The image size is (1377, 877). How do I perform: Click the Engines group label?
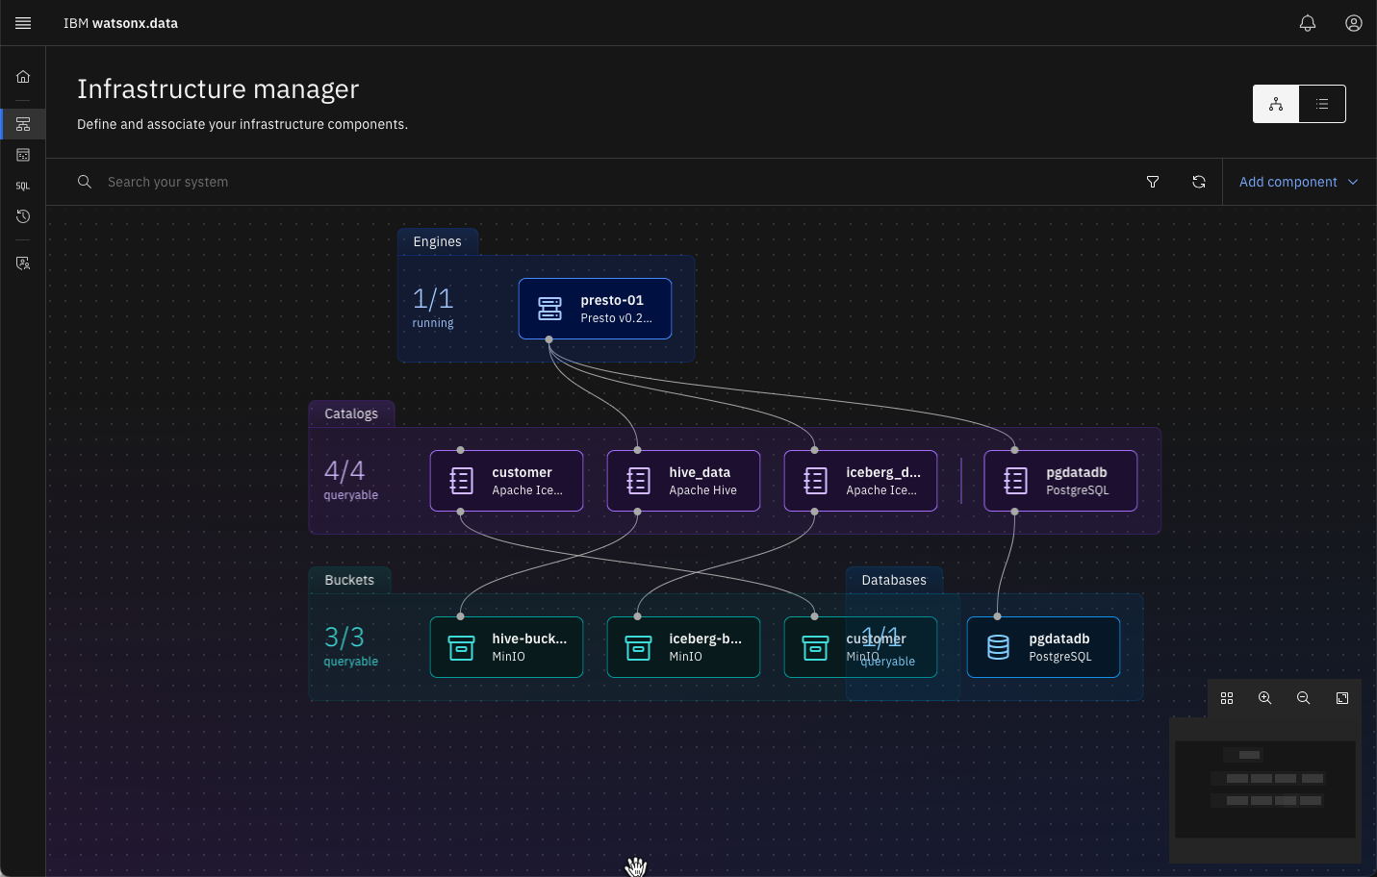[x=437, y=241]
